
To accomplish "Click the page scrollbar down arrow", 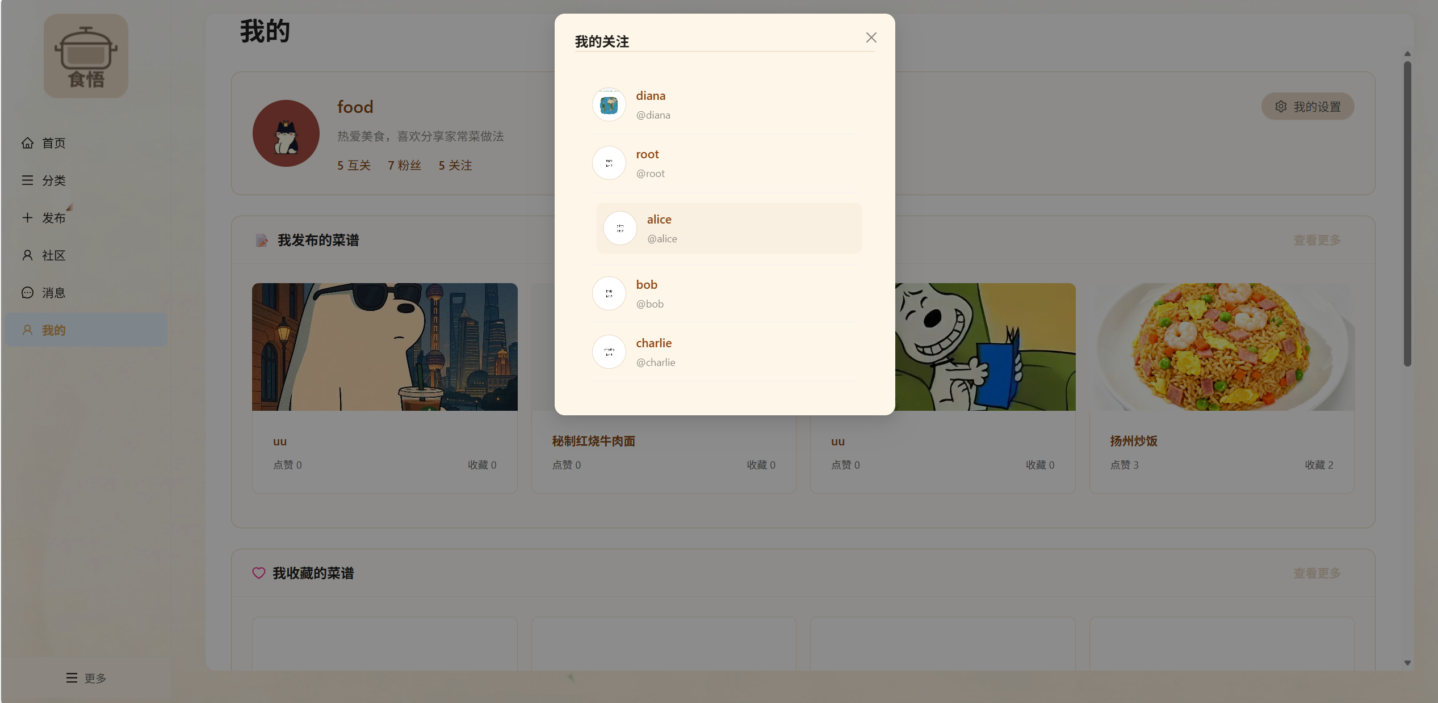I will click(1407, 663).
